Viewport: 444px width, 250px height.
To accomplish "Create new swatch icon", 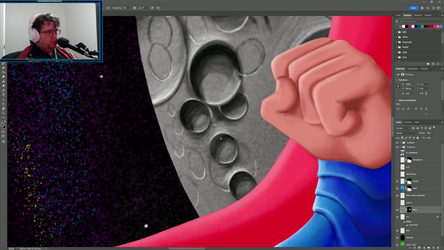I will [433, 64].
